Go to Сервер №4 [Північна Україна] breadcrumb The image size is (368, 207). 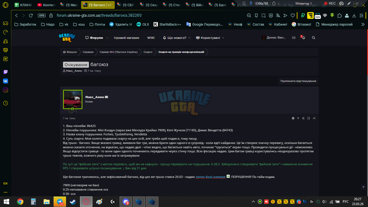pos(119,52)
